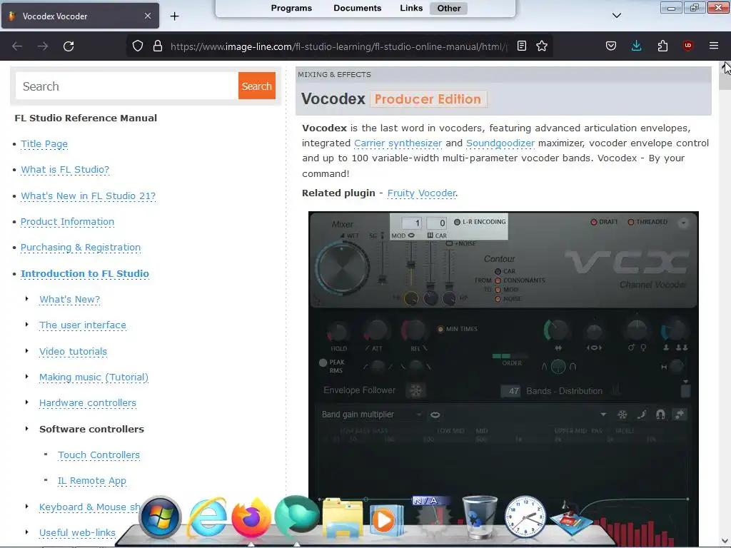The height and width of the screenshot is (548, 731).
Task: Click the large WET mixer knob
Action: pos(343,268)
